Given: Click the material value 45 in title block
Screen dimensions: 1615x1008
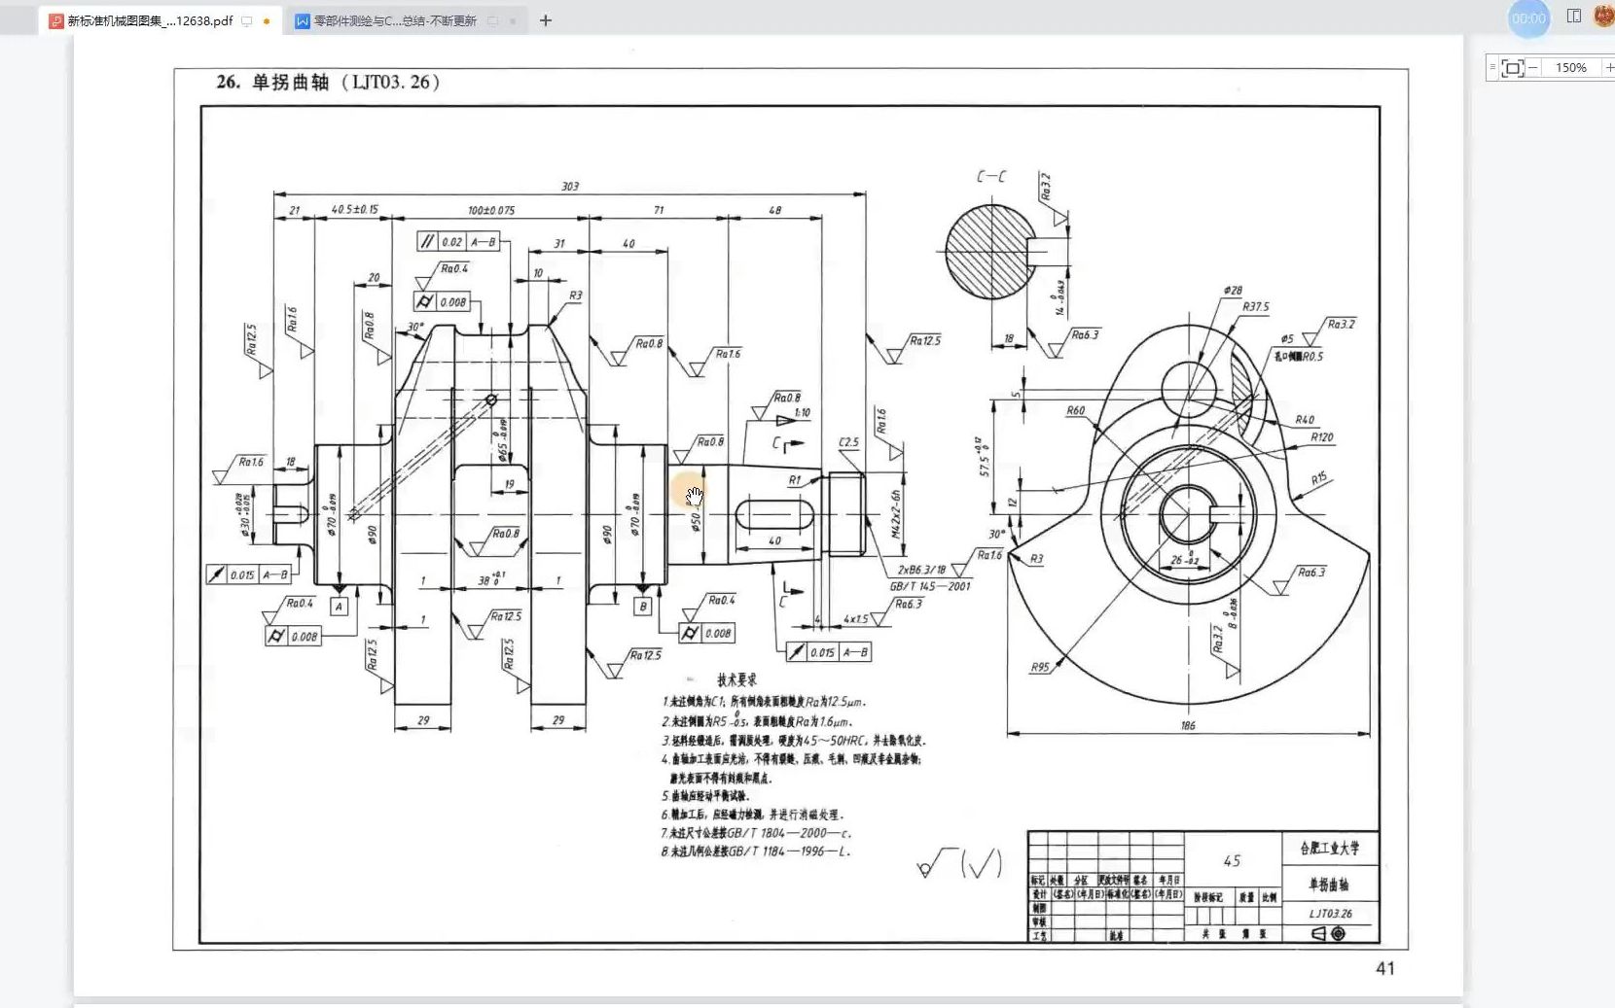Looking at the screenshot, I should point(1232,861).
